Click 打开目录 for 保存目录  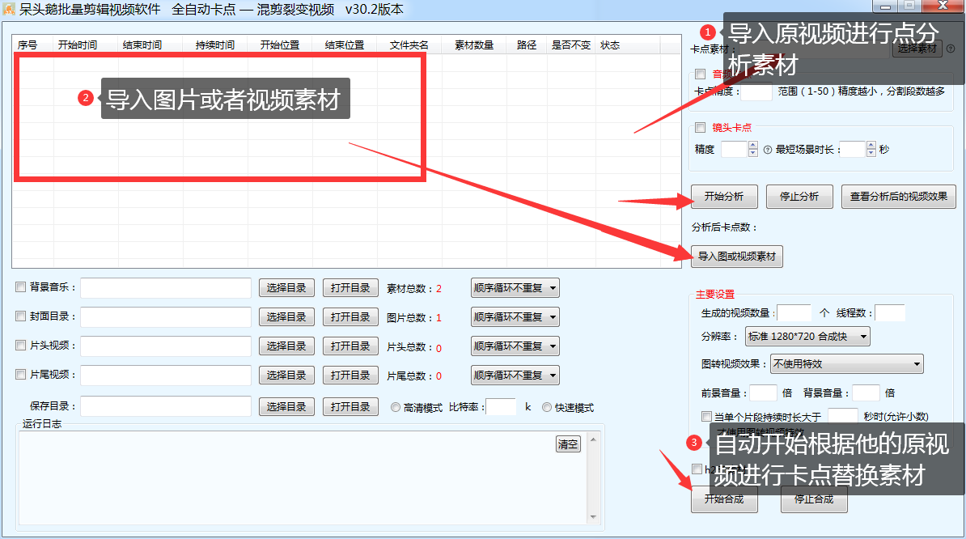[x=350, y=406]
